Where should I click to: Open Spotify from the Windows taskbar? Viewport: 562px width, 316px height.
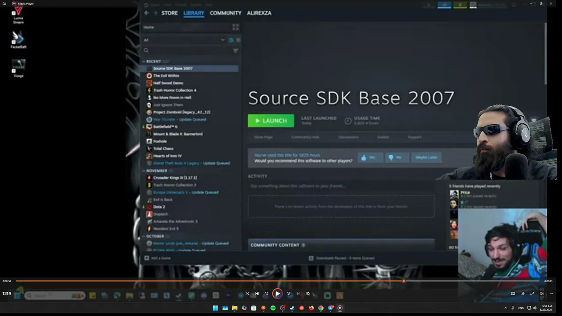(x=273, y=308)
